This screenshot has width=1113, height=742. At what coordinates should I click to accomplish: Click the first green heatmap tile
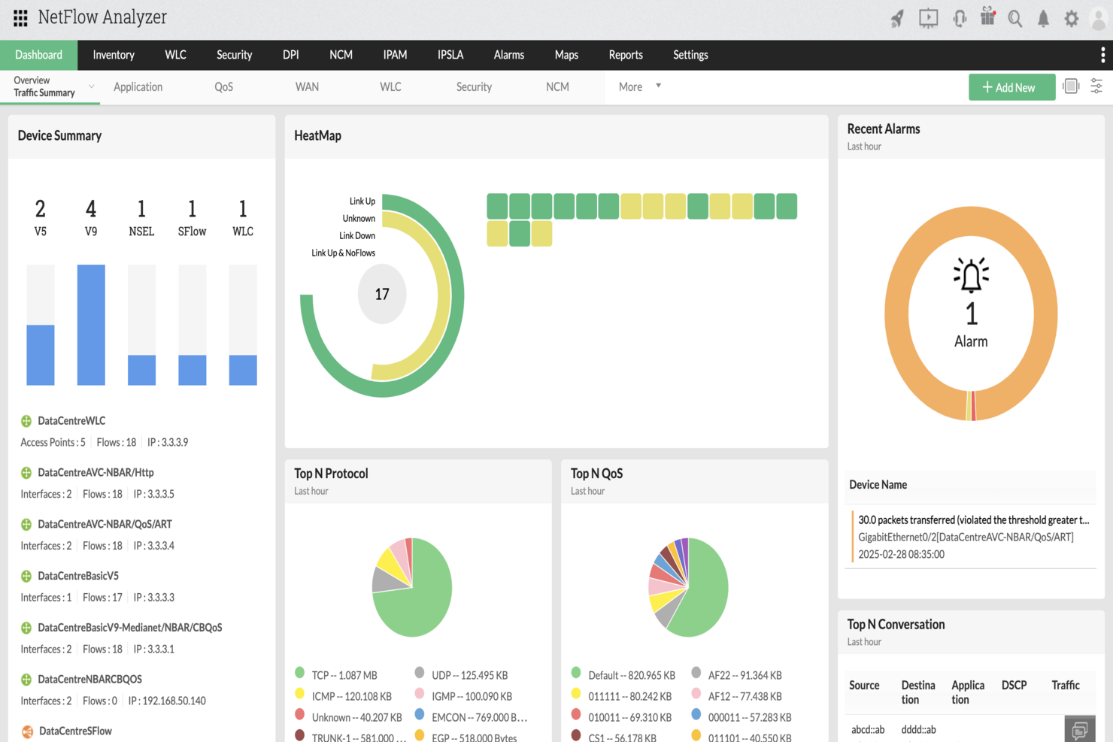pyautogui.click(x=497, y=206)
